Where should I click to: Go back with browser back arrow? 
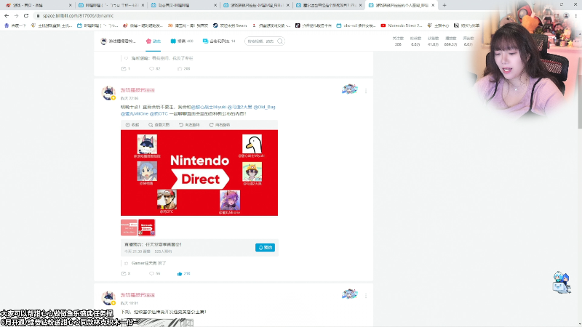coord(7,15)
